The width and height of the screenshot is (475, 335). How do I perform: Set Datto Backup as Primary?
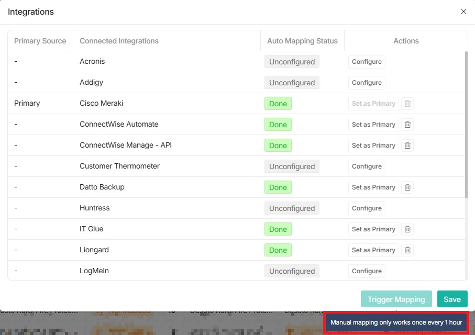click(373, 187)
